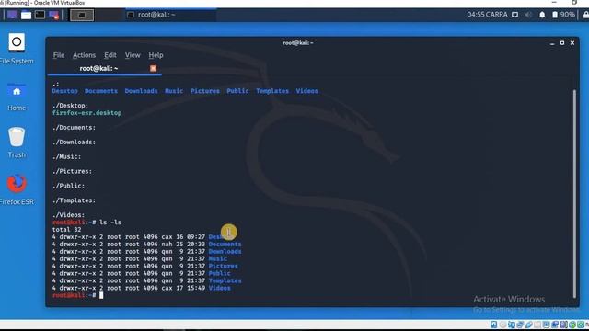Click the ls -ls command text

(x=110, y=223)
